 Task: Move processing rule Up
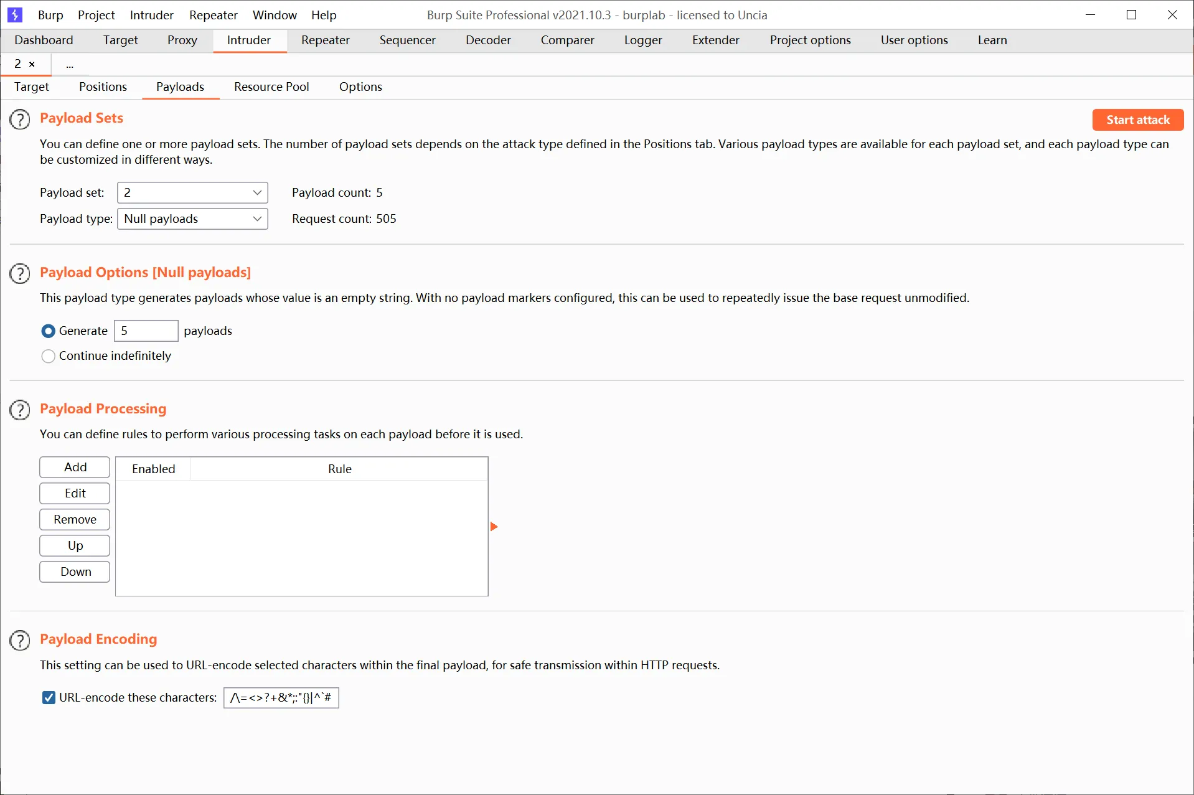click(x=75, y=546)
